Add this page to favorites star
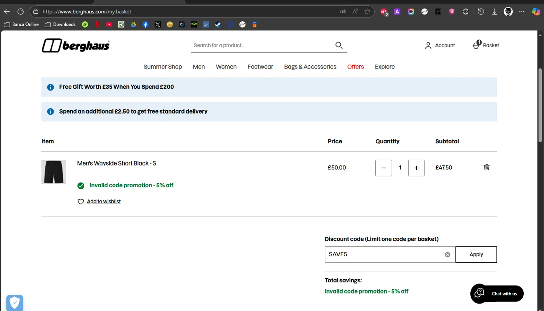544x311 pixels. [367, 12]
